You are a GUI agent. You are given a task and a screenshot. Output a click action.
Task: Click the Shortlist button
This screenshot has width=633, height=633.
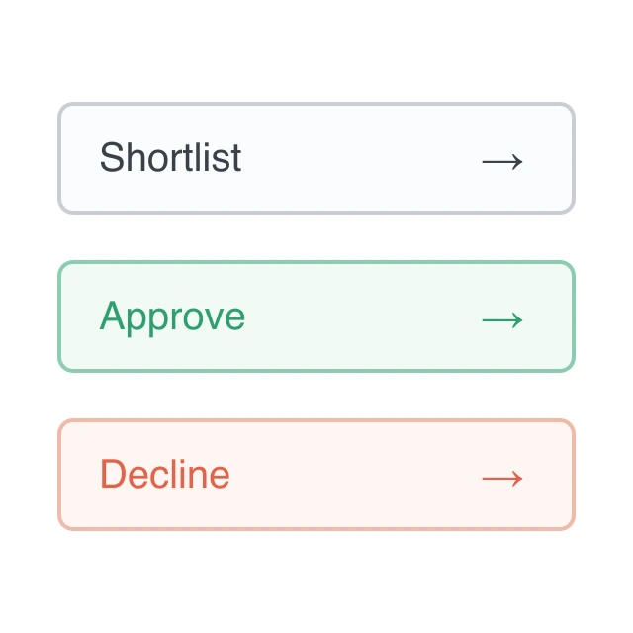pyautogui.click(x=316, y=158)
